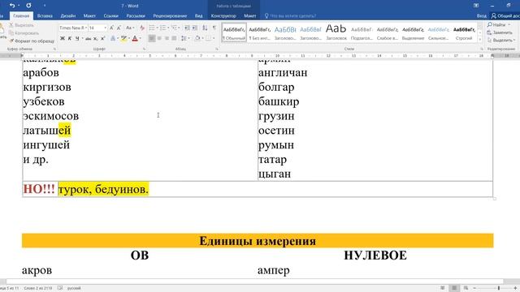
Task: Open table tools Конструктор tab
Action: [x=223, y=15]
